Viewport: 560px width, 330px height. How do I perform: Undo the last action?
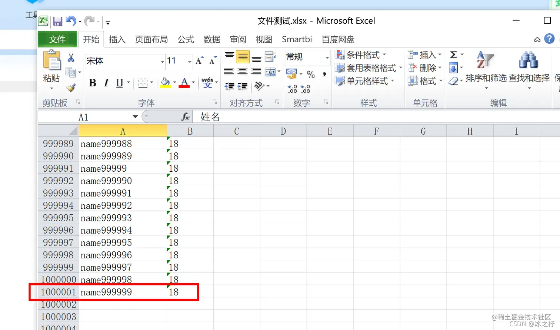(x=70, y=21)
